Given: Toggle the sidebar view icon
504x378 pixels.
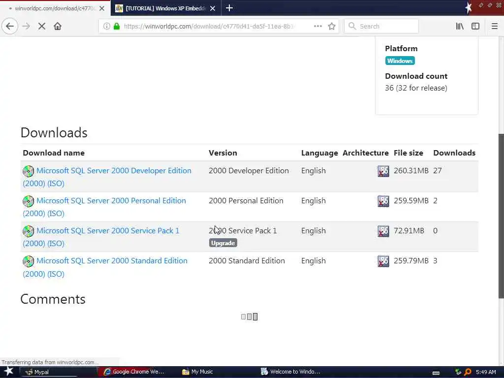Looking at the screenshot, I should (475, 26).
